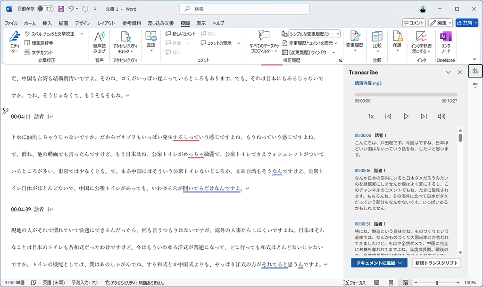Screen dimensions: 483x287
Task: Click the Read Aloud (音声読み上げ) icon
Action: [x=99, y=42]
